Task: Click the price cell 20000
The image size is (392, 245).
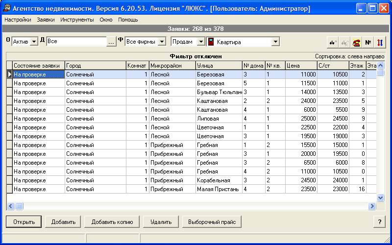Action: 301,154
